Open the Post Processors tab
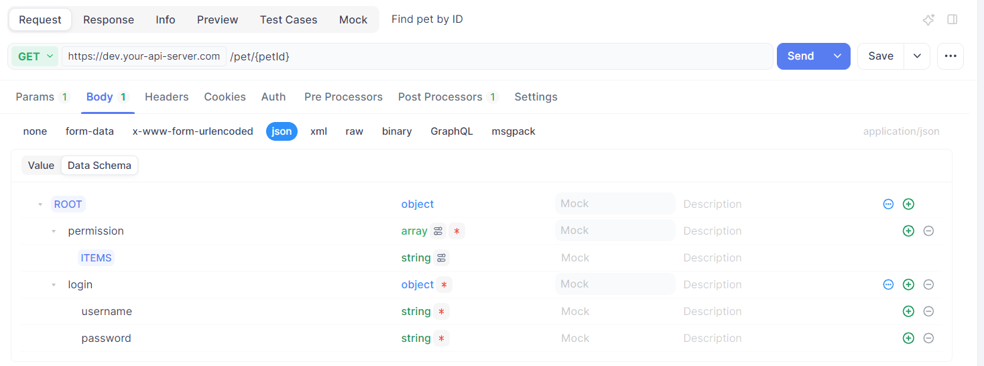The width and height of the screenshot is (984, 366). [x=448, y=97]
